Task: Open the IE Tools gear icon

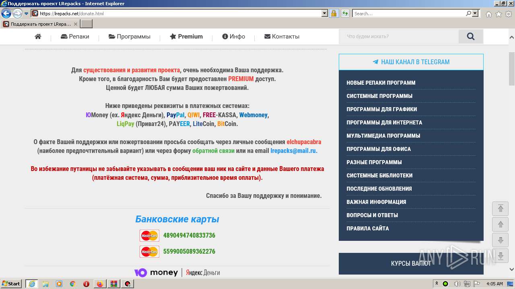Action: click(x=509, y=14)
